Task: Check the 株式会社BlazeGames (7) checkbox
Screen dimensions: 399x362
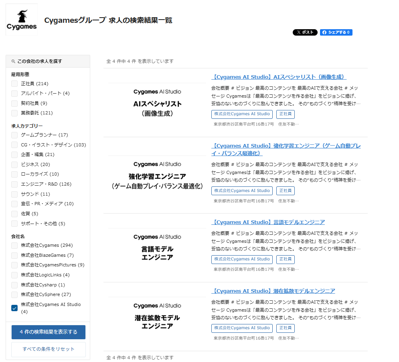Action: tap(14, 255)
